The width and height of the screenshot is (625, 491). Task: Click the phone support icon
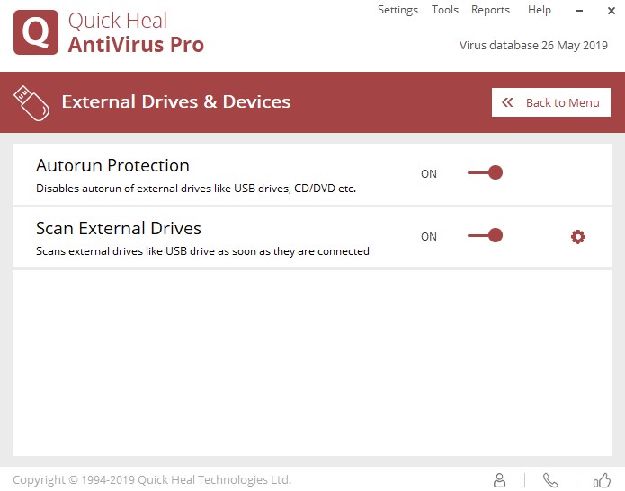[550, 479]
